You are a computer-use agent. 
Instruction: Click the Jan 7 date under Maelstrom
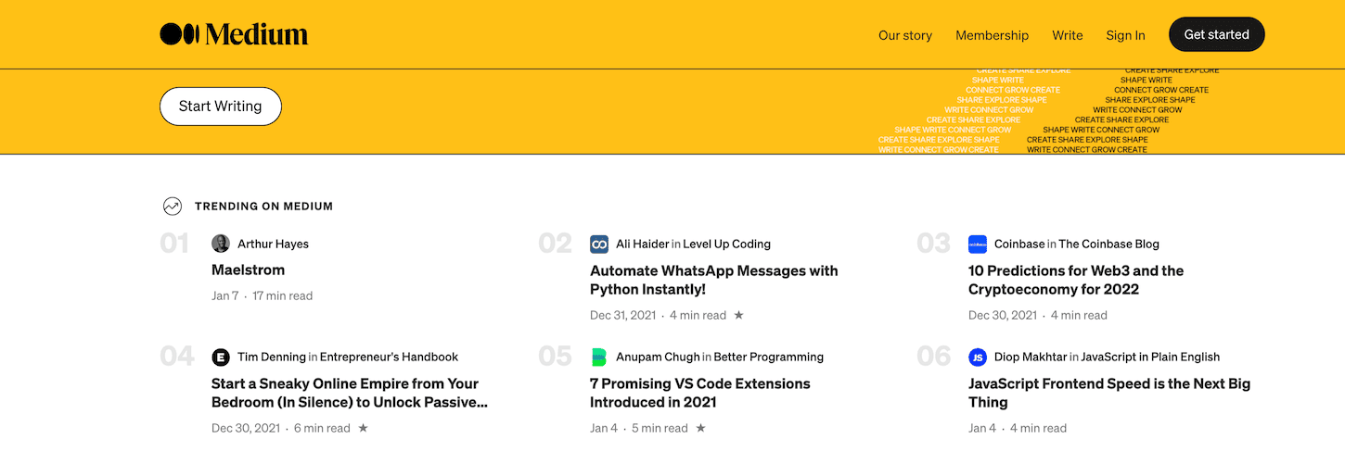point(225,295)
